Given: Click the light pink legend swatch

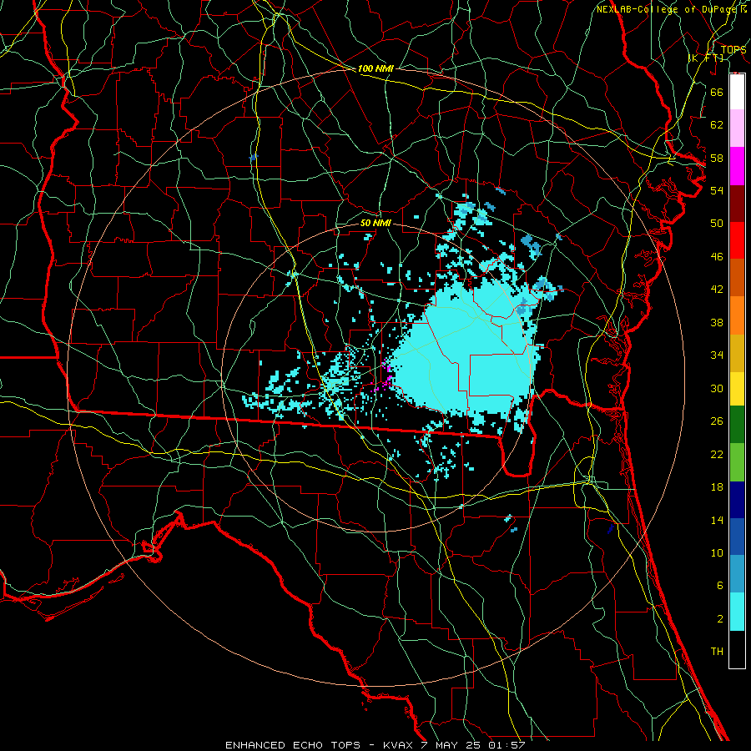Looking at the screenshot, I should pyautogui.click(x=737, y=128).
